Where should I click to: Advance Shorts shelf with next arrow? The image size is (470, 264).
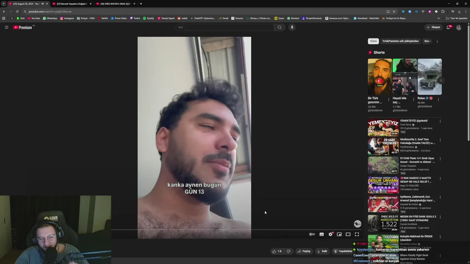(x=441, y=81)
